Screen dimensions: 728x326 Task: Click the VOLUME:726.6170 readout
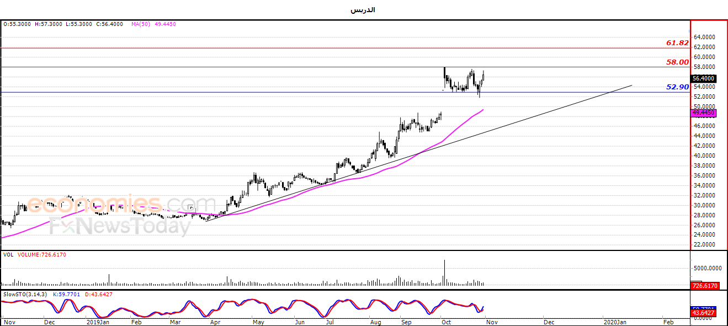click(42, 255)
